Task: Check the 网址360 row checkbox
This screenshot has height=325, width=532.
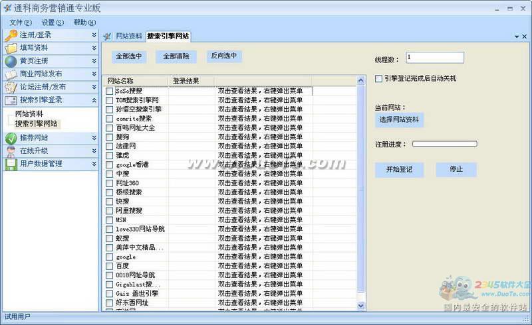Action: [x=109, y=183]
